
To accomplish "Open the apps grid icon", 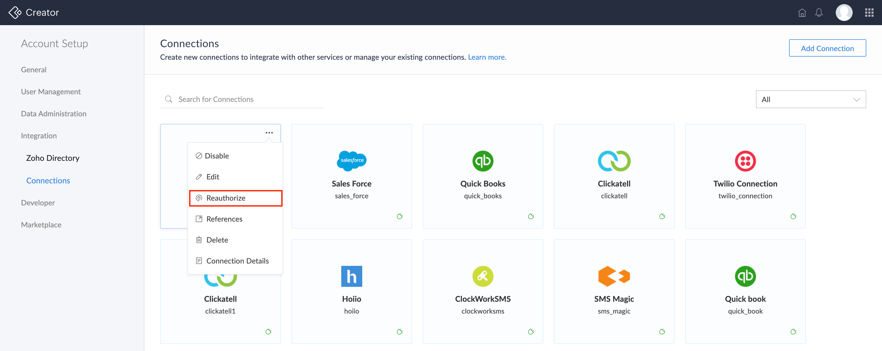I will click(x=869, y=13).
